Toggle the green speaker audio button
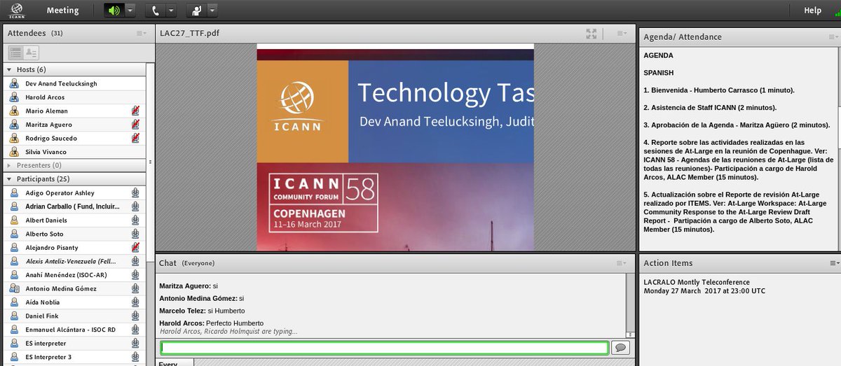This screenshot has height=366, width=841. [114, 10]
